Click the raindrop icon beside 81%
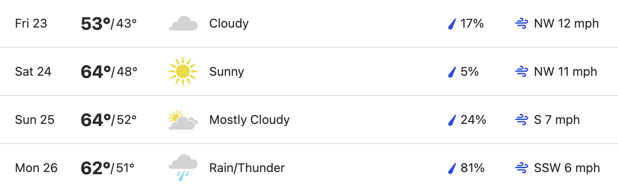 452,168
